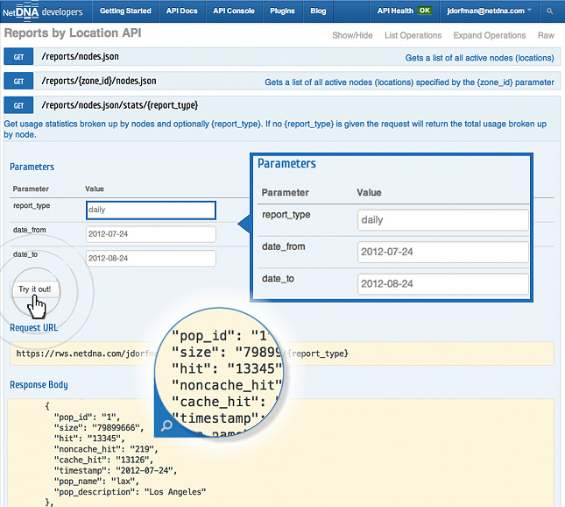Viewport: 565px width, 507px height.
Task: Focus the report_type input field
Action: (151, 210)
